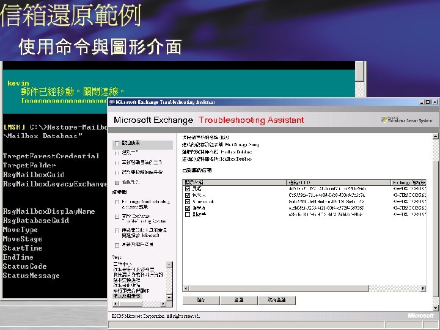Screen dimensions: 440x330
Task: Click the EndTime line in command window
Action: pos(18,257)
